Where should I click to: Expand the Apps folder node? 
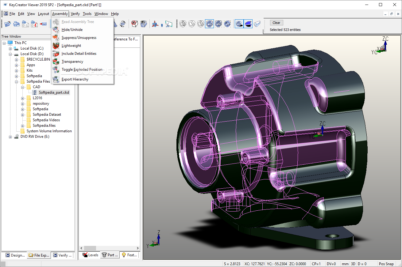(17, 65)
